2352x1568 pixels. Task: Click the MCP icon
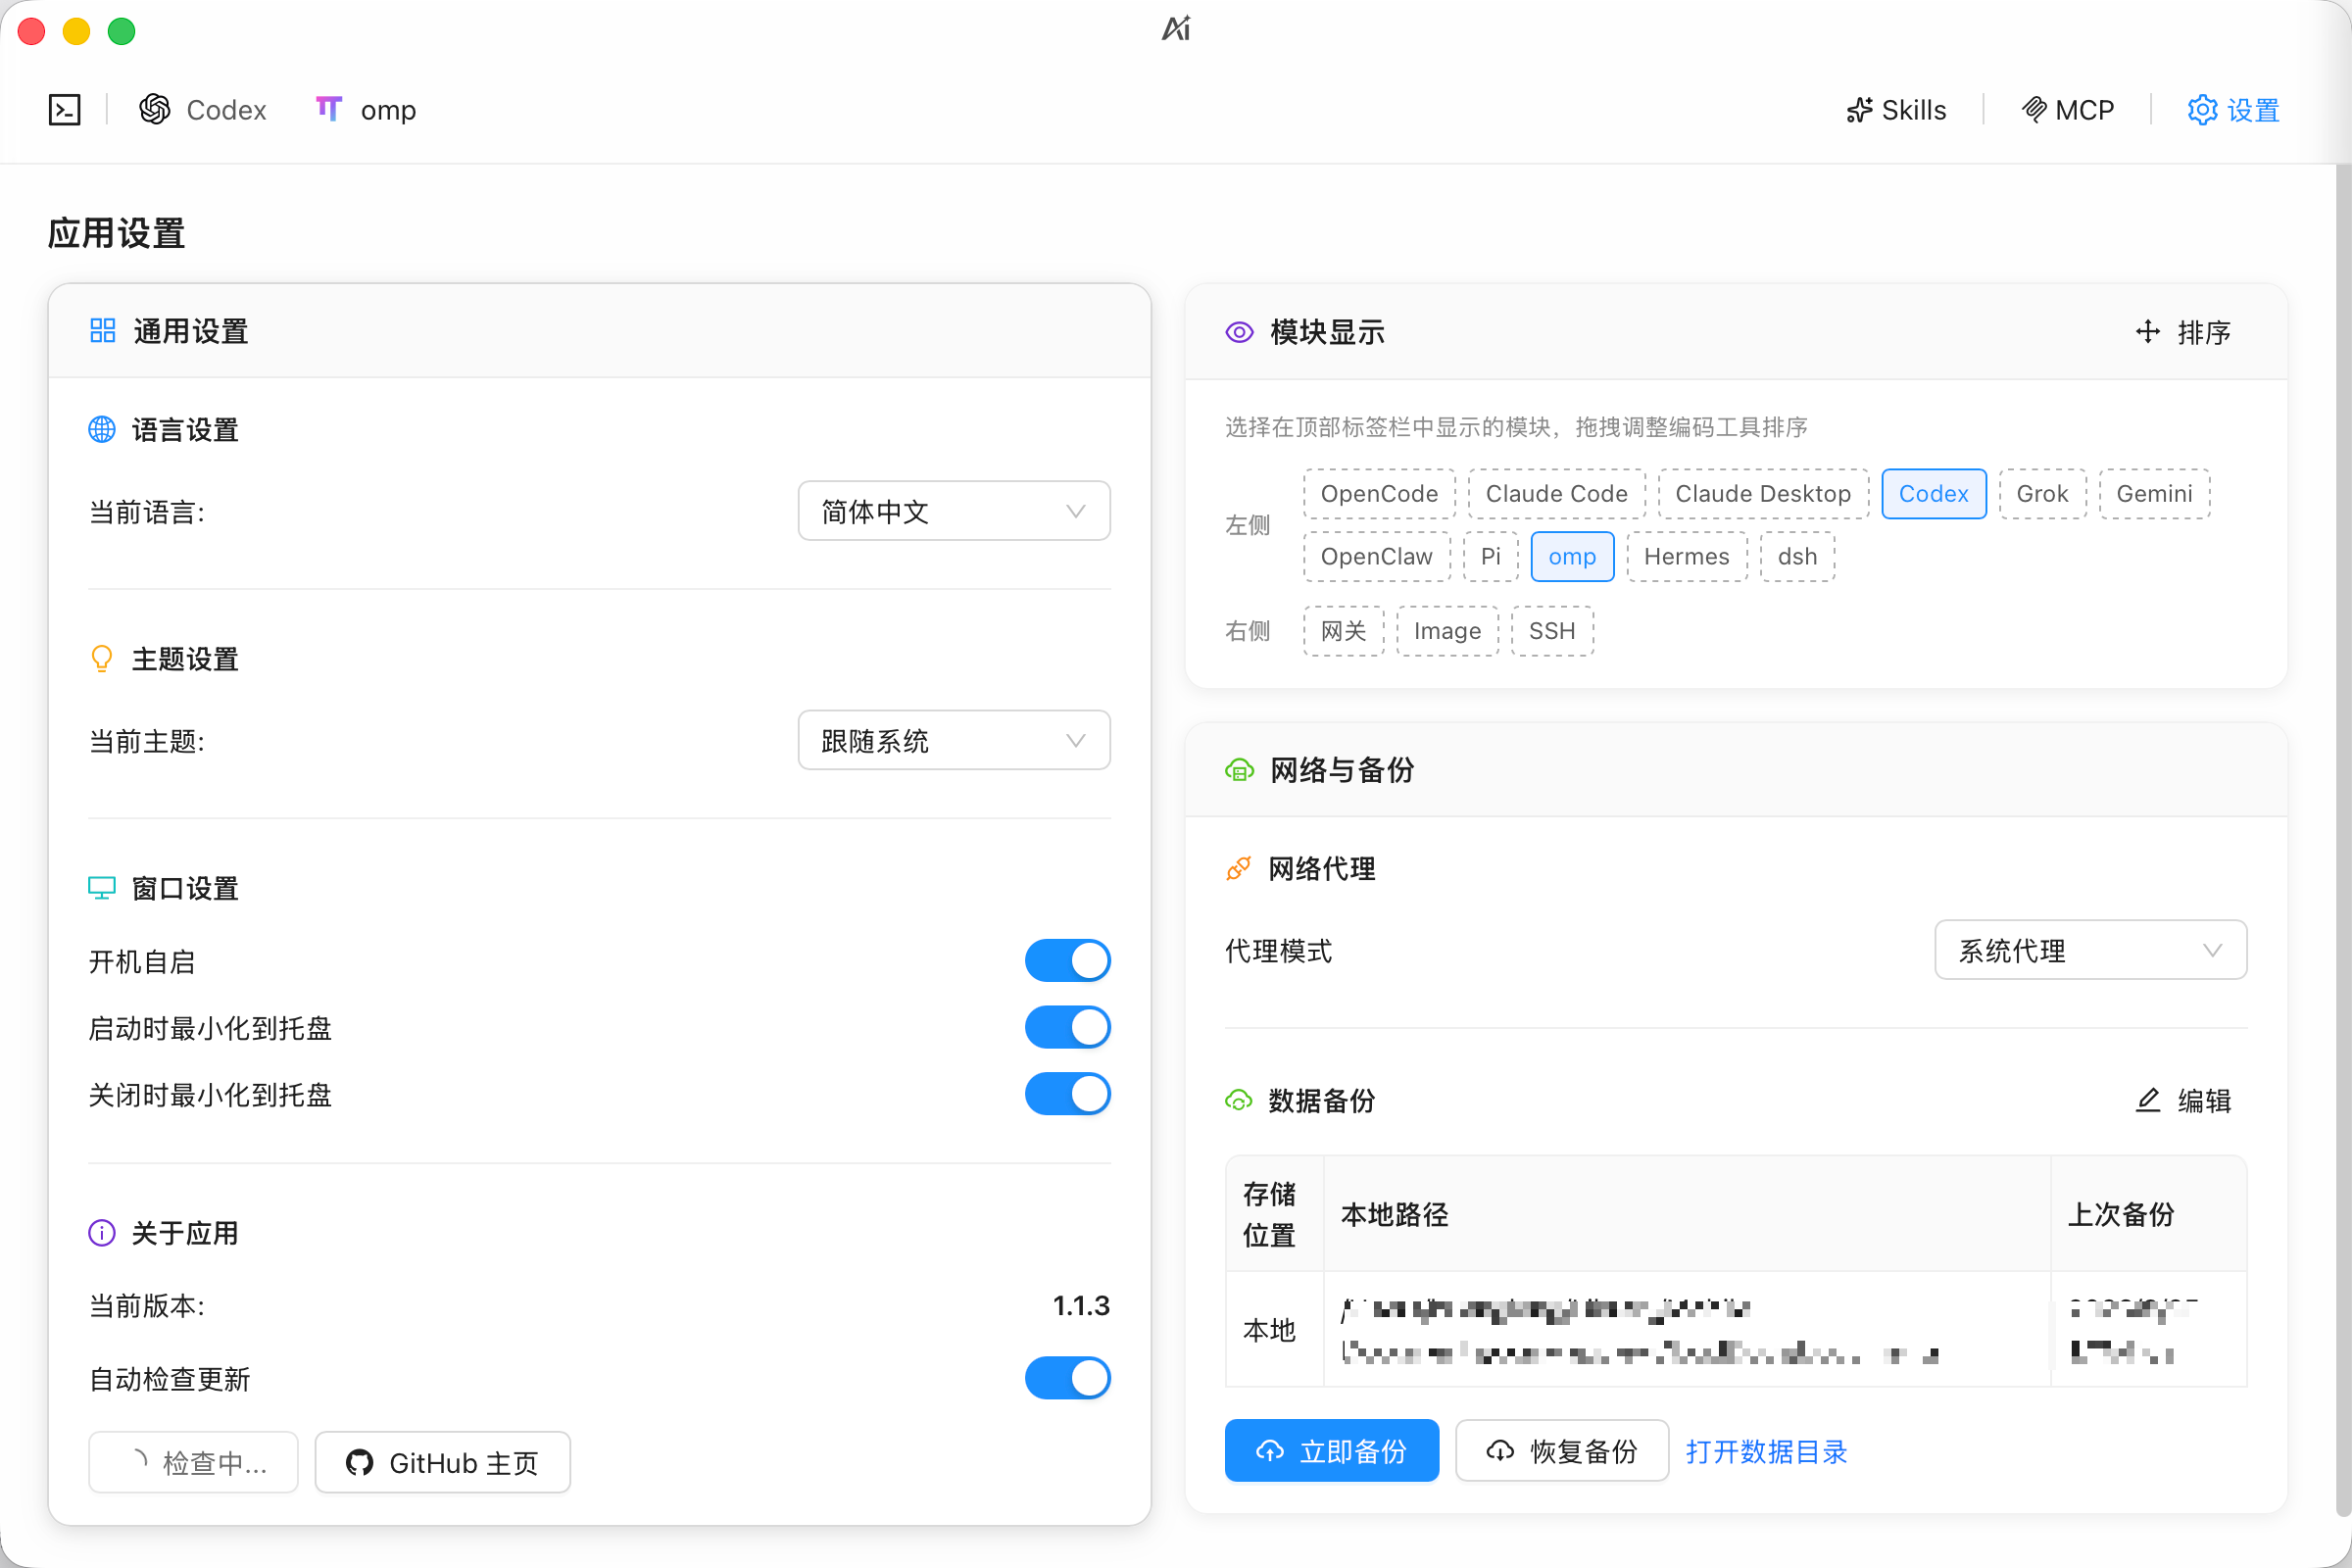[x=2034, y=110]
